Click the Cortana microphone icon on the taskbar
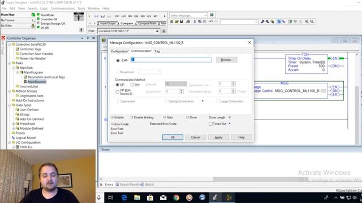This screenshot has height=203, width=362. (99, 197)
